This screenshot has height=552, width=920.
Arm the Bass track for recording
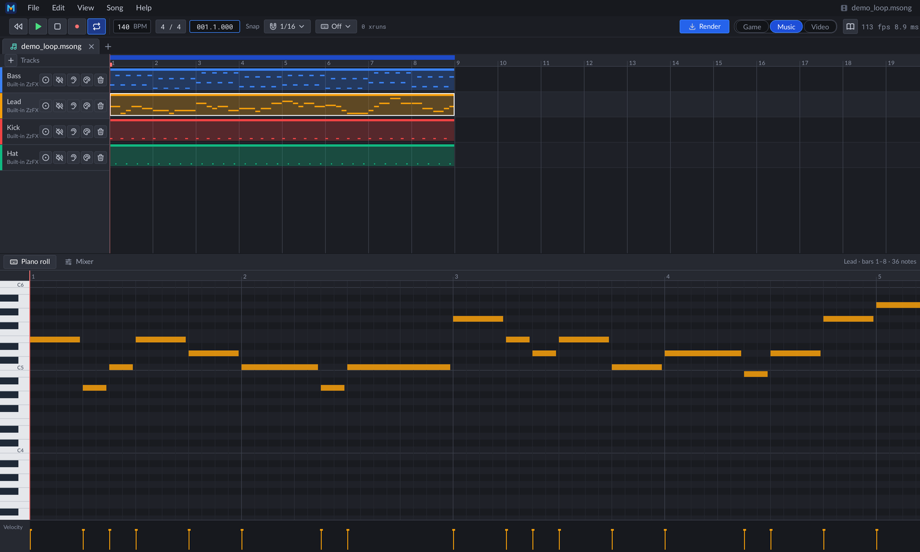pyautogui.click(x=46, y=80)
